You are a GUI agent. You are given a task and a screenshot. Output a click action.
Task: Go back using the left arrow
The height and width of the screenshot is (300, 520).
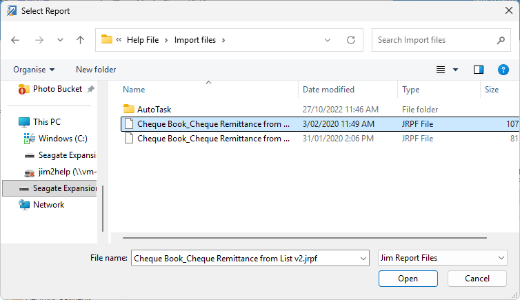click(x=15, y=40)
